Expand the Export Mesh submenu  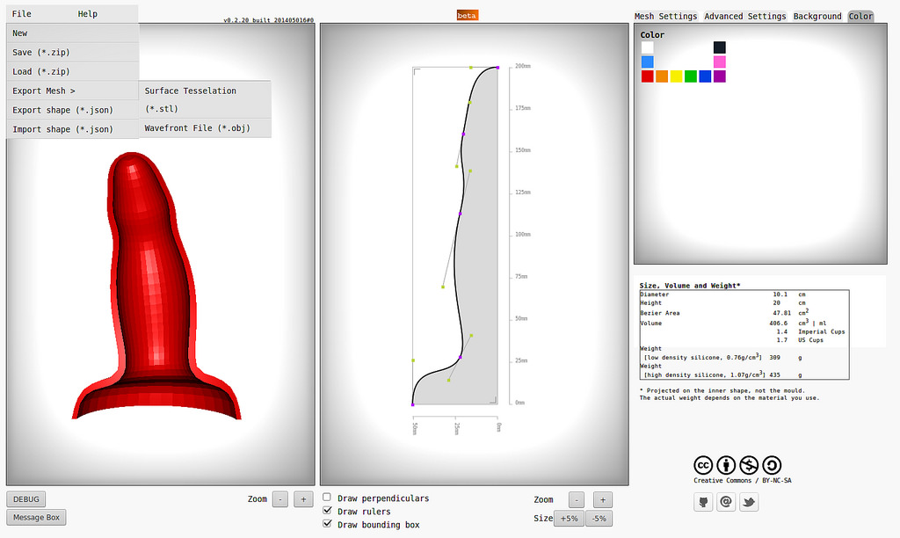(x=44, y=91)
